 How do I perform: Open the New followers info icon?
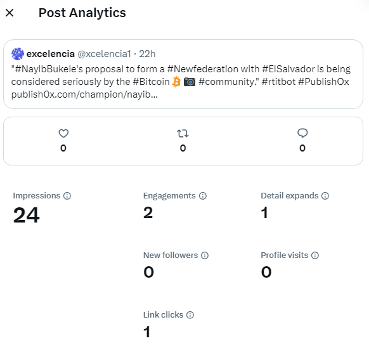click(x=205, y=255)
